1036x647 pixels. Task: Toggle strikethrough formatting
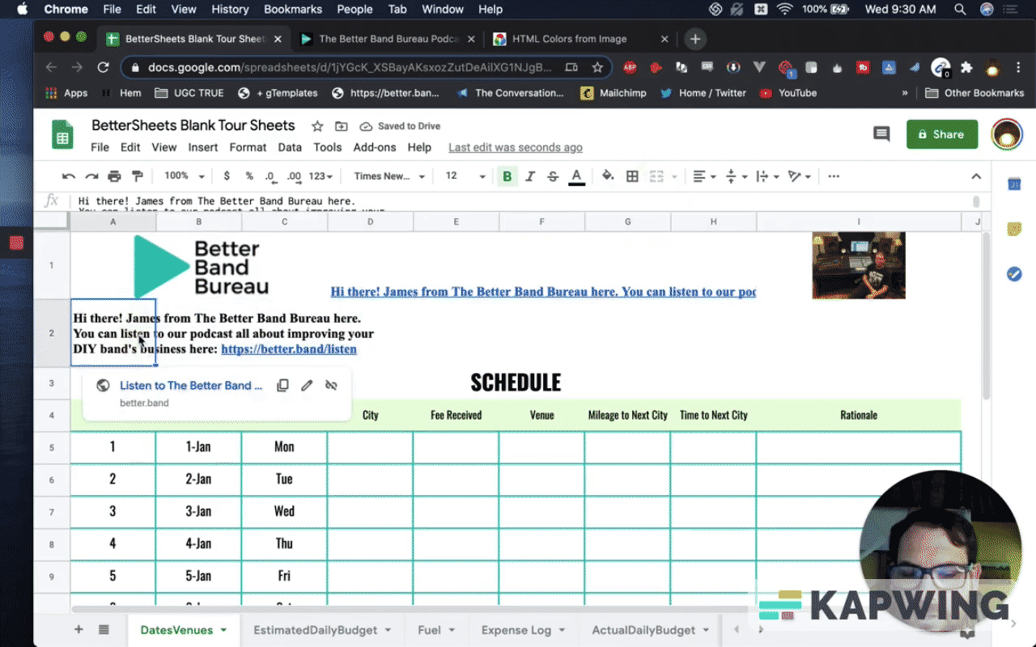(553, 176)
